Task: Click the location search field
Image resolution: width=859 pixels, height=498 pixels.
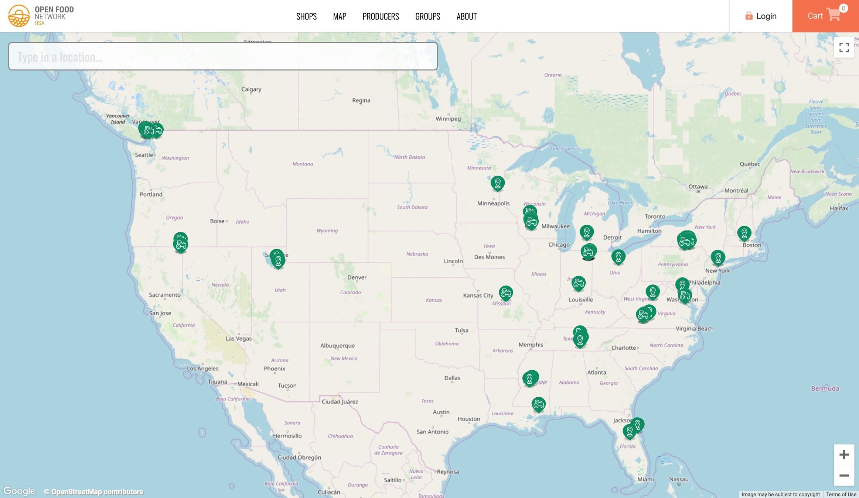Action: [223, 56]
